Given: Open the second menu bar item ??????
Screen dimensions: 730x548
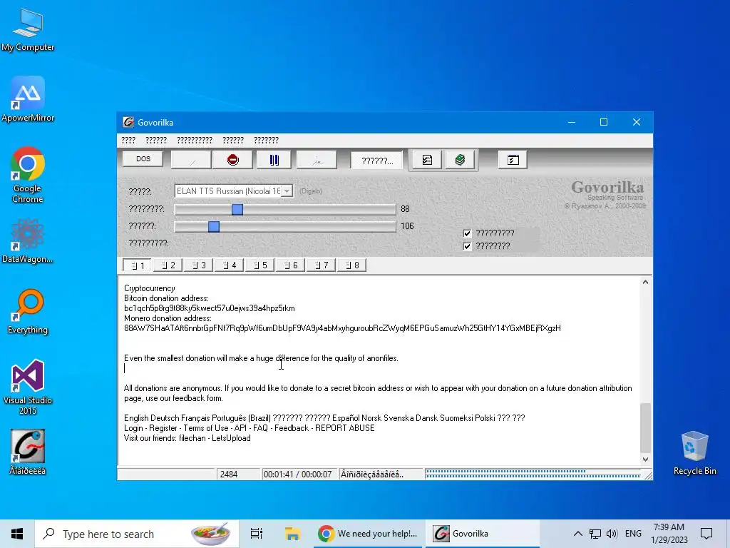Looking at the screenshot, I should pos(156,141).
